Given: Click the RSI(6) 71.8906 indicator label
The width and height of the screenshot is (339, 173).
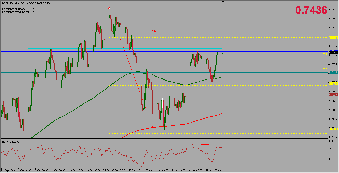Looking at the screenshot, I should coord(11,142).
